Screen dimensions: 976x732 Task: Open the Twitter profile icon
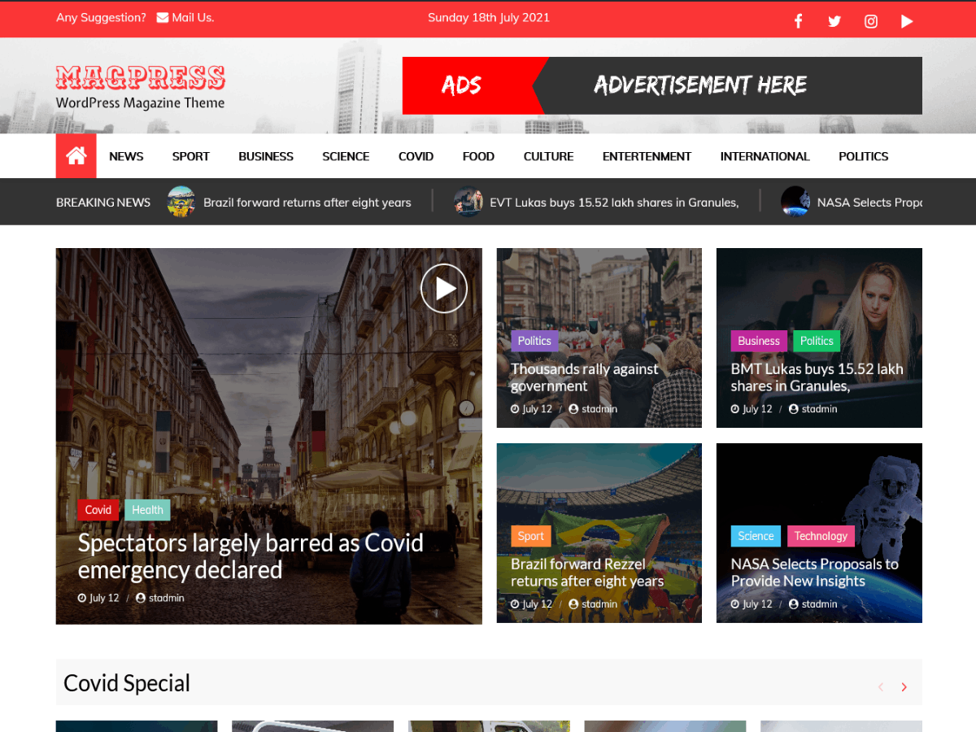click(x=834, y=20)
